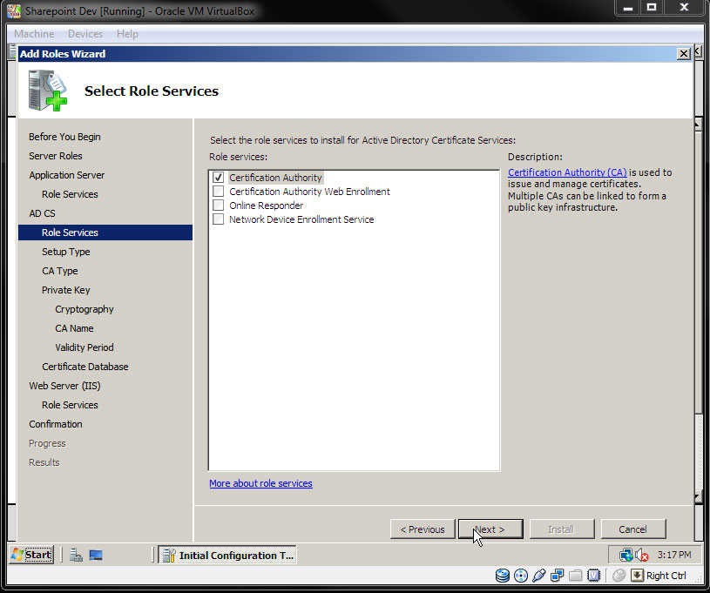Click the Next button
710x593 pixels.
pyautogui.click(x=490, y=529)
